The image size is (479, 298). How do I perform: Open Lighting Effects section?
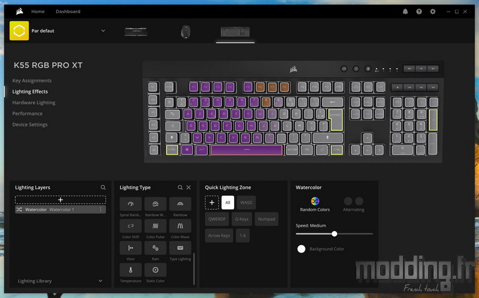click(x=30, y=92)
